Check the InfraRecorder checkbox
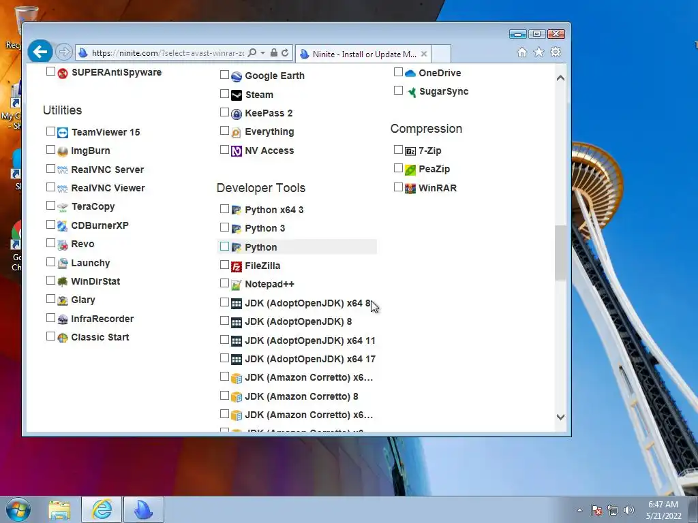The width and height of the screenshot is (698, 523). [x=50, y=318]
